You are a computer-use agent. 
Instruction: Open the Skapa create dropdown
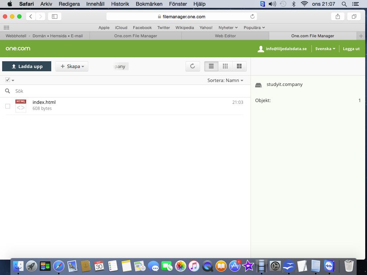[72, 66]
